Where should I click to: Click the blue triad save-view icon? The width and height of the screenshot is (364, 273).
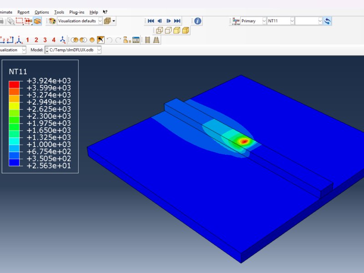tap(63, 40)
